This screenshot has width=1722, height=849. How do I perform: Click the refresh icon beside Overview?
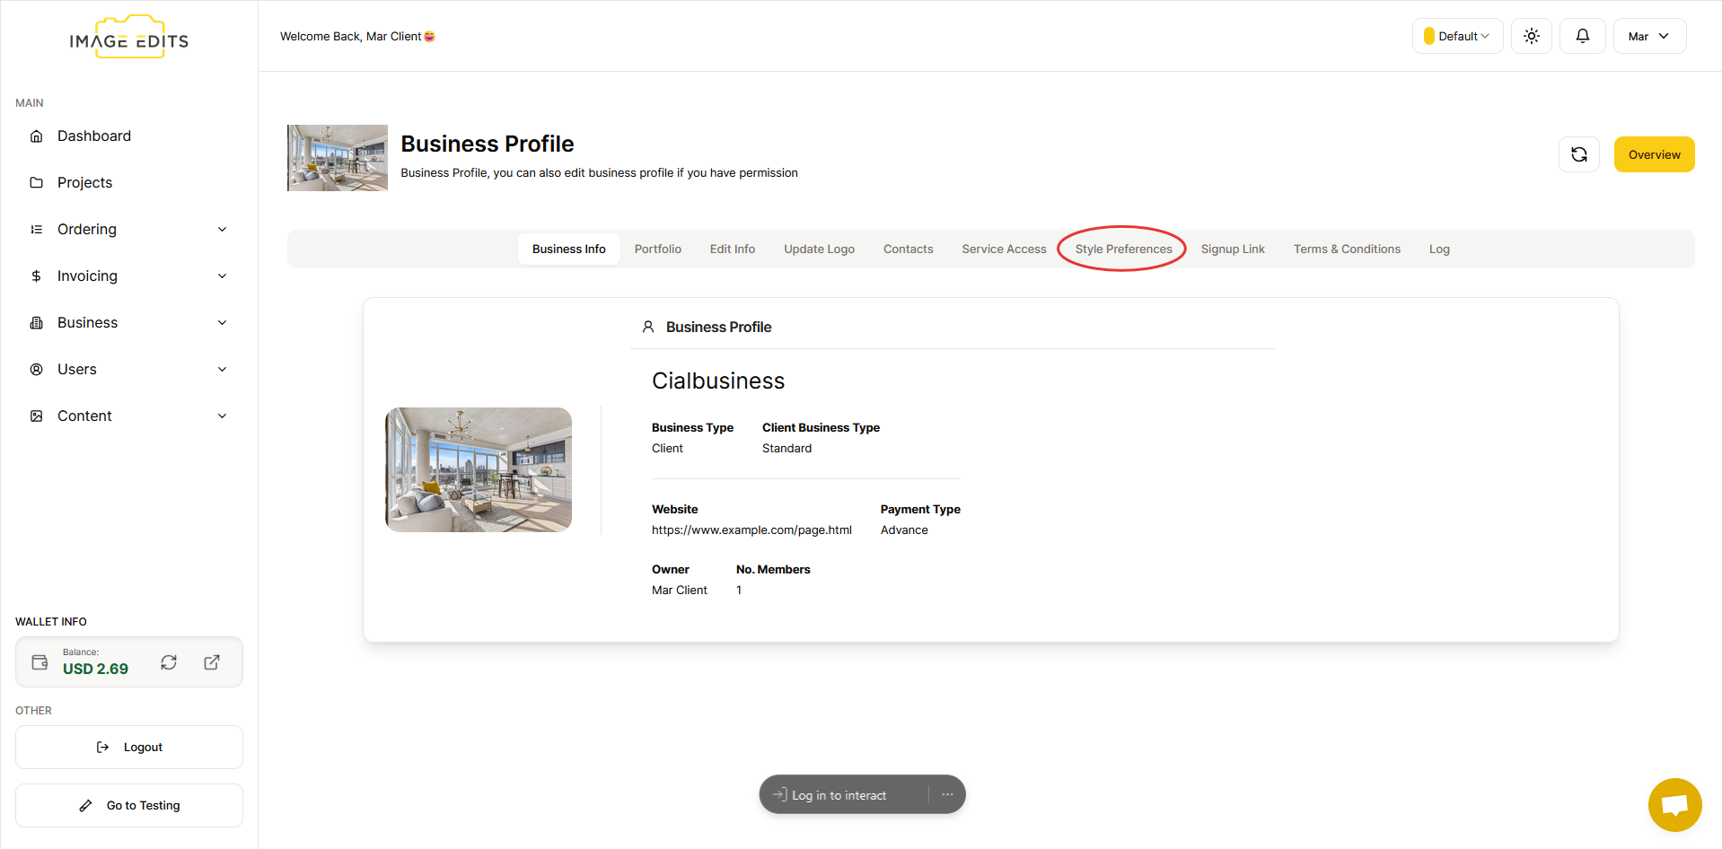(x=1578, y=154)
